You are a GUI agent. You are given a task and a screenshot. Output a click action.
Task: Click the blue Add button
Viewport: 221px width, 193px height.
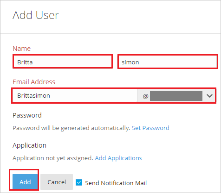pos(25,182)
